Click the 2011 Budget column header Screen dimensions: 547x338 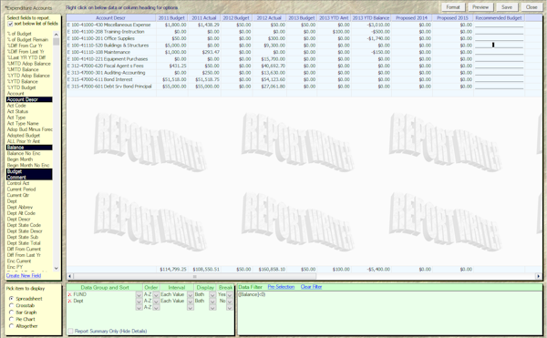(171, 18)
